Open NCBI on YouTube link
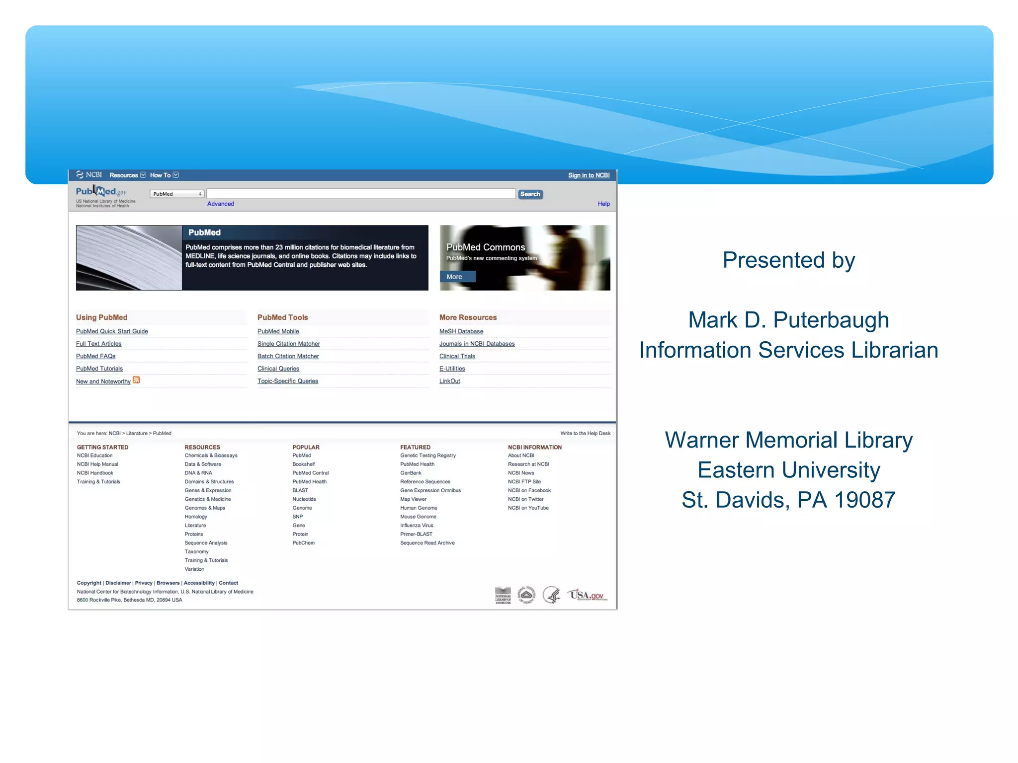 [x=528, y=508]
